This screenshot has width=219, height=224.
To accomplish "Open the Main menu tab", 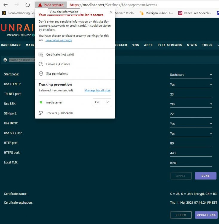I will point(30,45).
